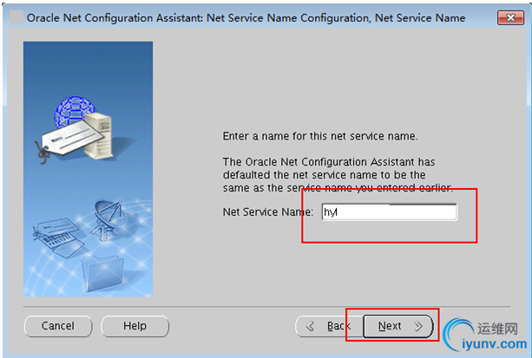Go back with the Back button
The image size is (532, 358).
(329, 326)
